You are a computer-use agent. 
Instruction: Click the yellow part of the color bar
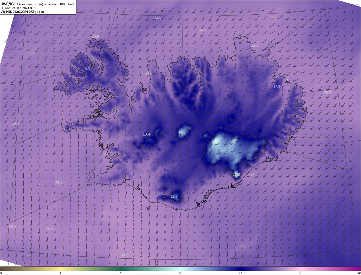[60, 269]
